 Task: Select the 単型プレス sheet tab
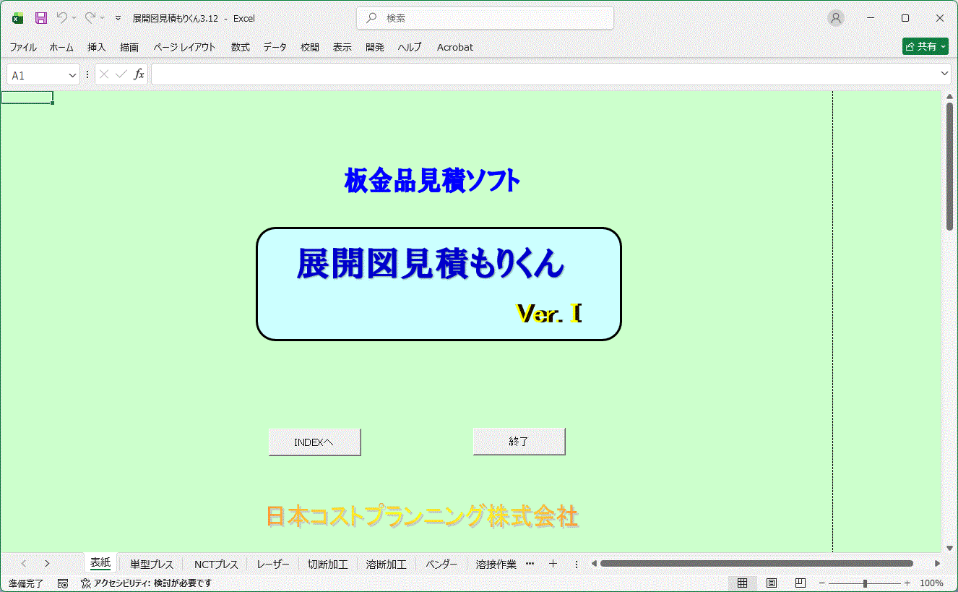[152, 564]
